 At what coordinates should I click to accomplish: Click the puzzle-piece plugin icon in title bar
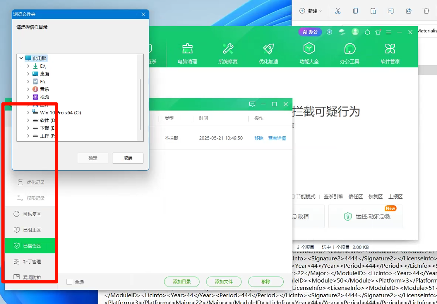click(367, 32)
